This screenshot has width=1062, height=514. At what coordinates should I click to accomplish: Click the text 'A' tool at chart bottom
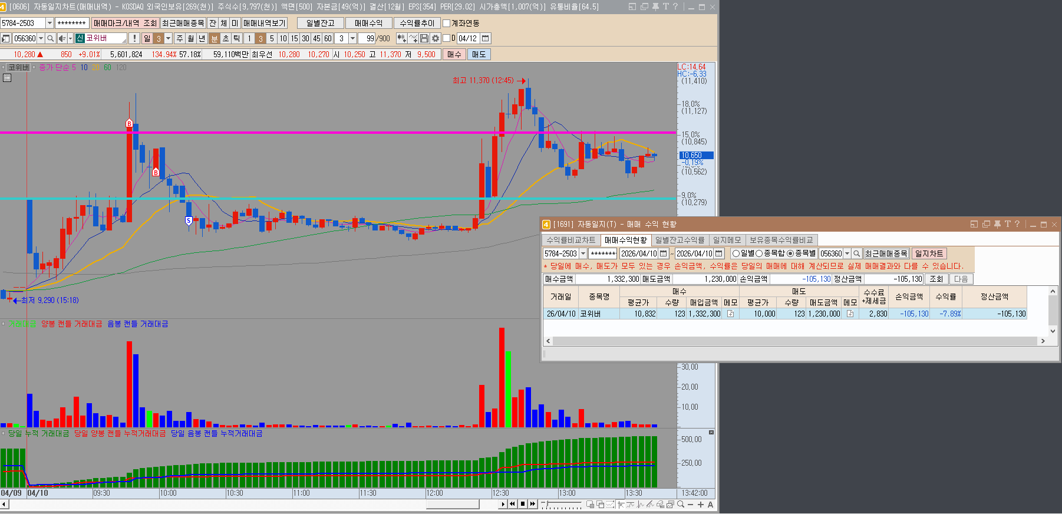711,505
